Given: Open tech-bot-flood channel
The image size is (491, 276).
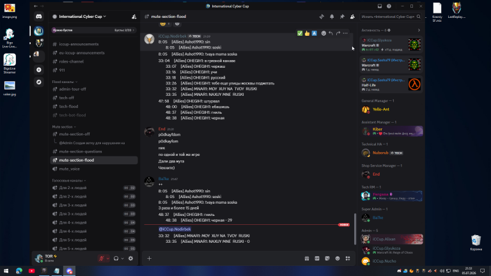Looking at the screenshot, I should click(93, 115).
